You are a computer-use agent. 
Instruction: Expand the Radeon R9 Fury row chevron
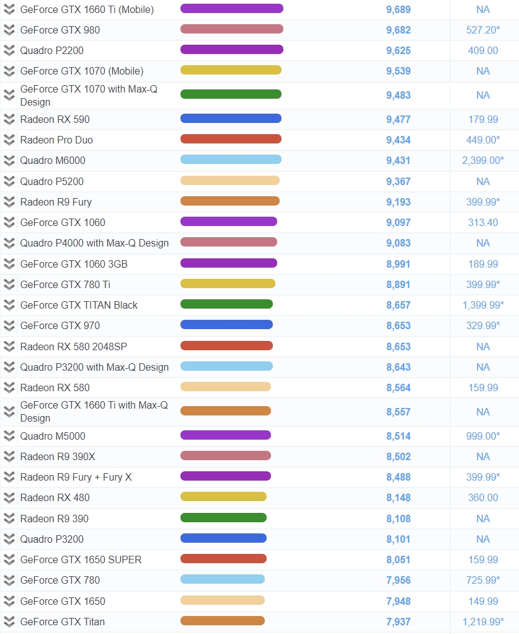click(9, 202)
